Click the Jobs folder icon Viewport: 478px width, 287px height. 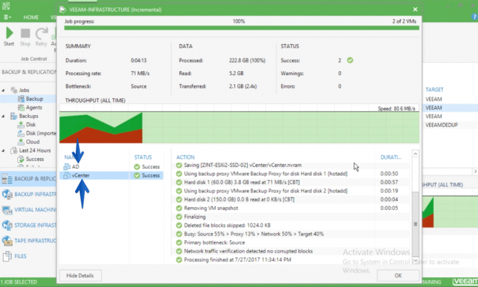(14, 90)
